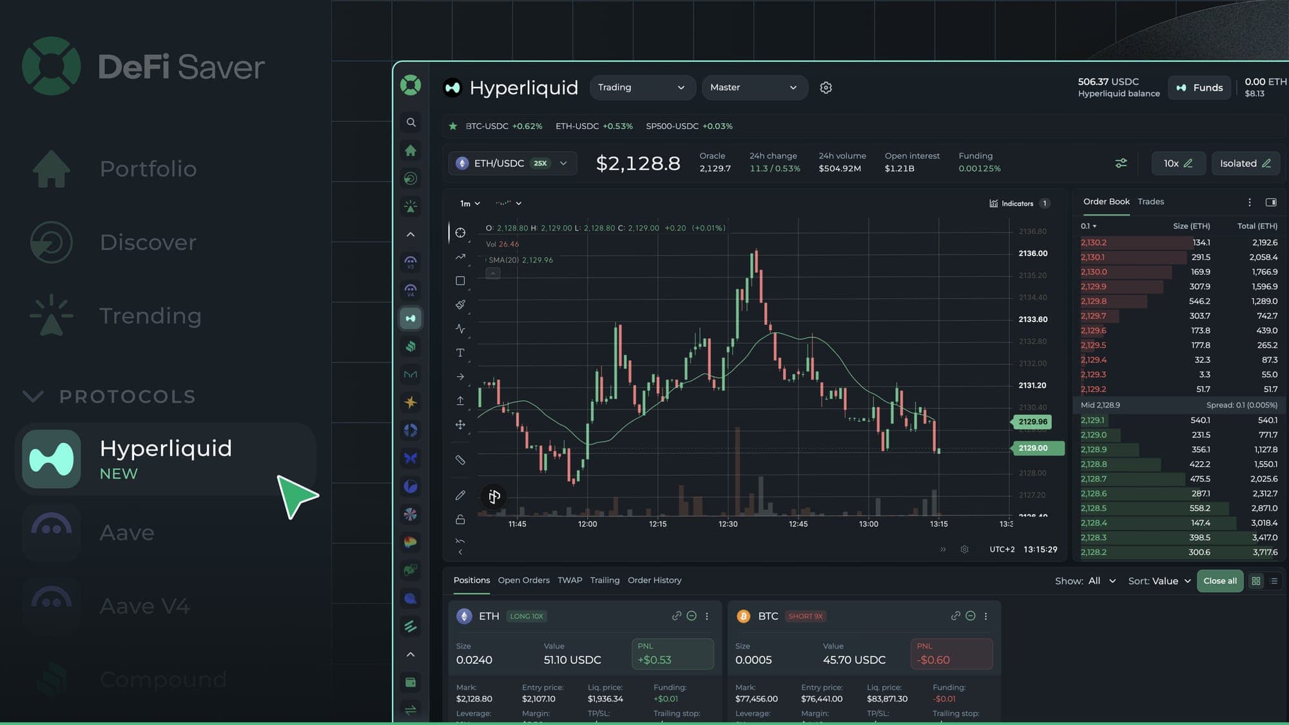The image size is (1289, 725).
Task: Switch to the Trades tab
Action: 1150,202
